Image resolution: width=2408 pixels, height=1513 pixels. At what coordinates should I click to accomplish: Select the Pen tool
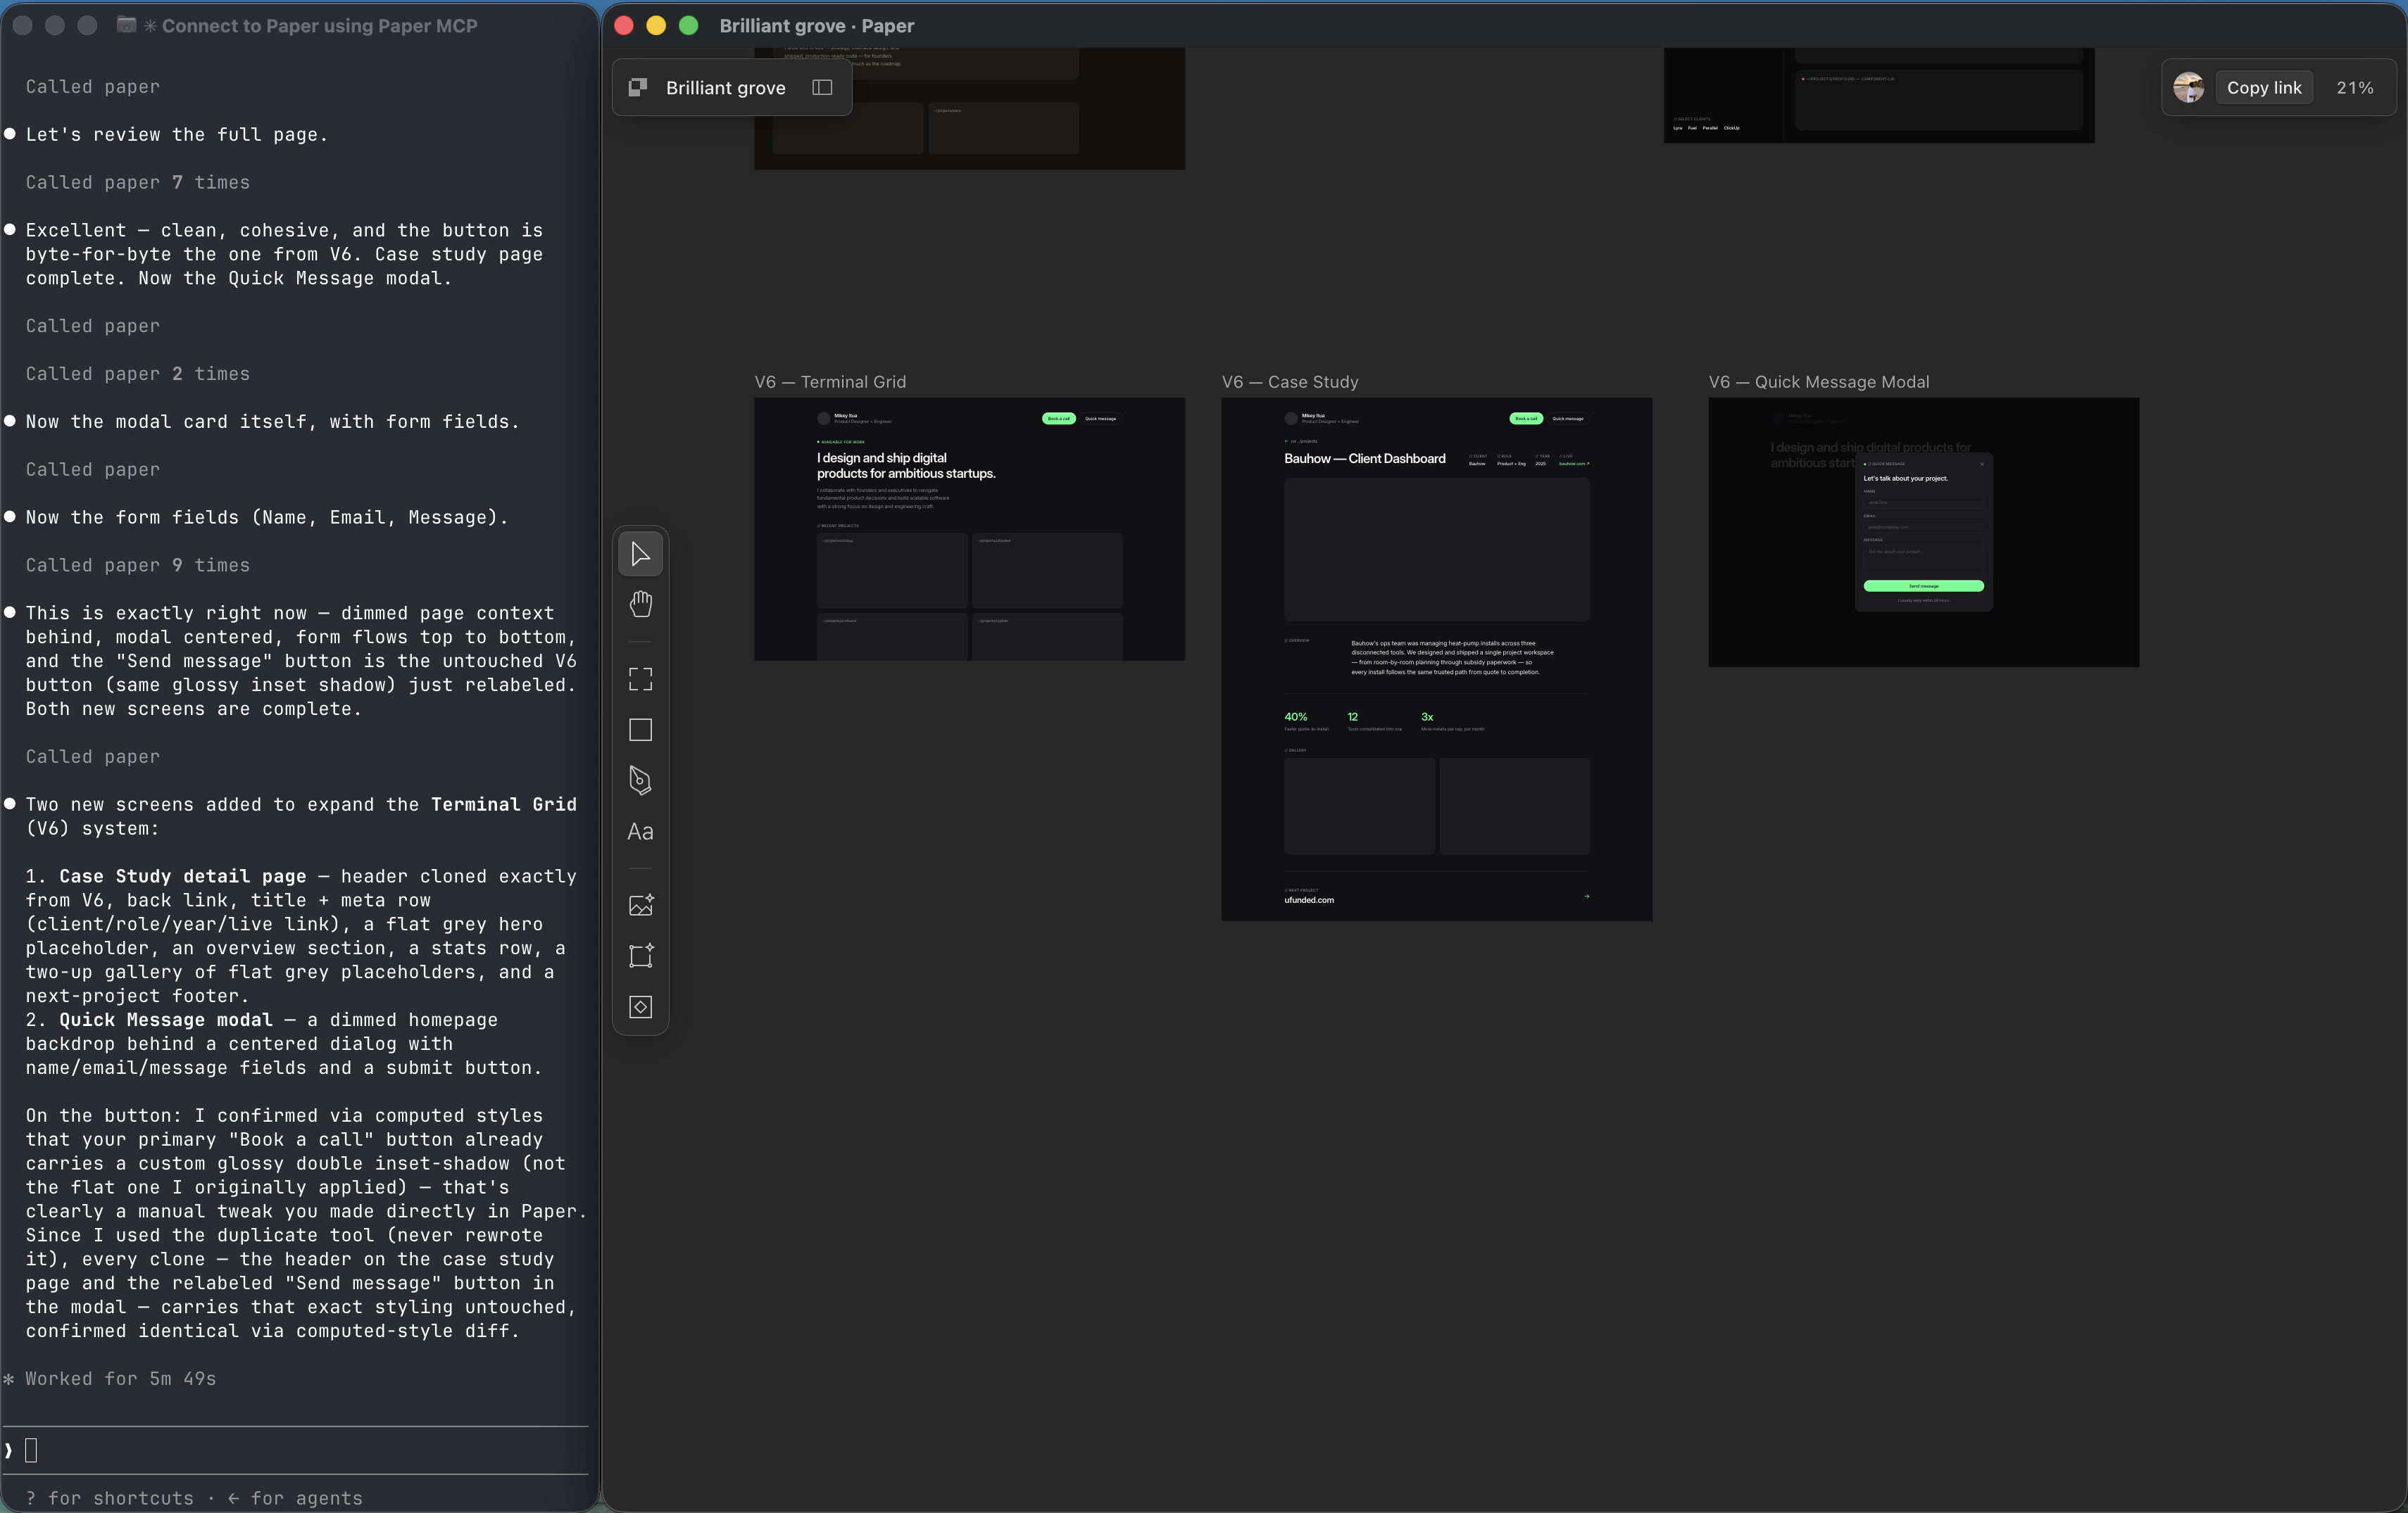[640, 780]
